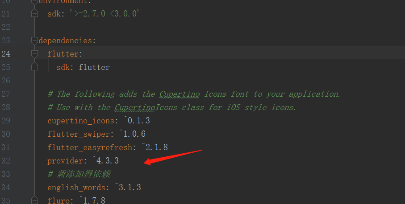Screen dimensions: 405x204
Task: Collapse the fold marker at dependencies line 23
Action: click(34, 41)
